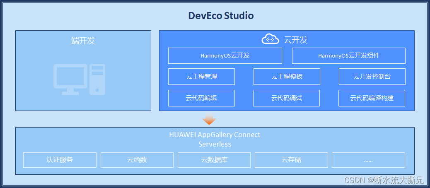Click the 云开发 heading text
430x188 pixels.
[296, 40]
